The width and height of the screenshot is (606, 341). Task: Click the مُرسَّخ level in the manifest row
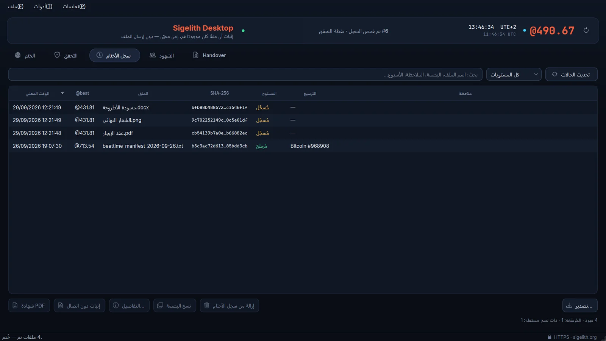point(262,146)
